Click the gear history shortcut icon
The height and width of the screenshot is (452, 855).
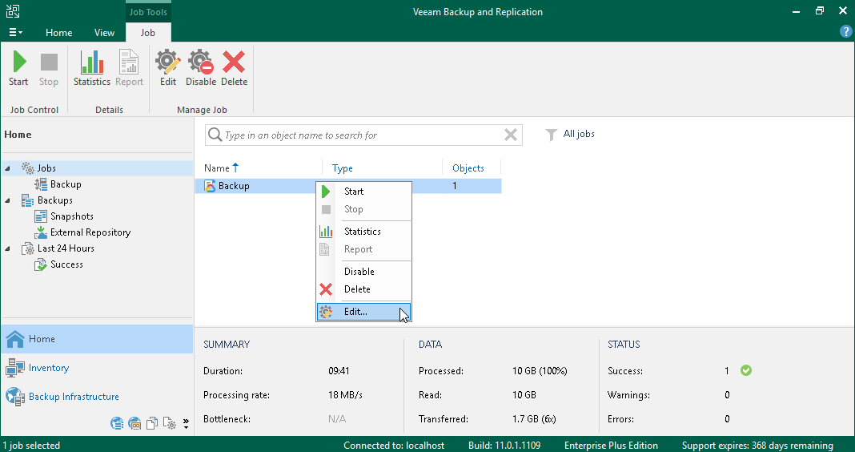170,423
